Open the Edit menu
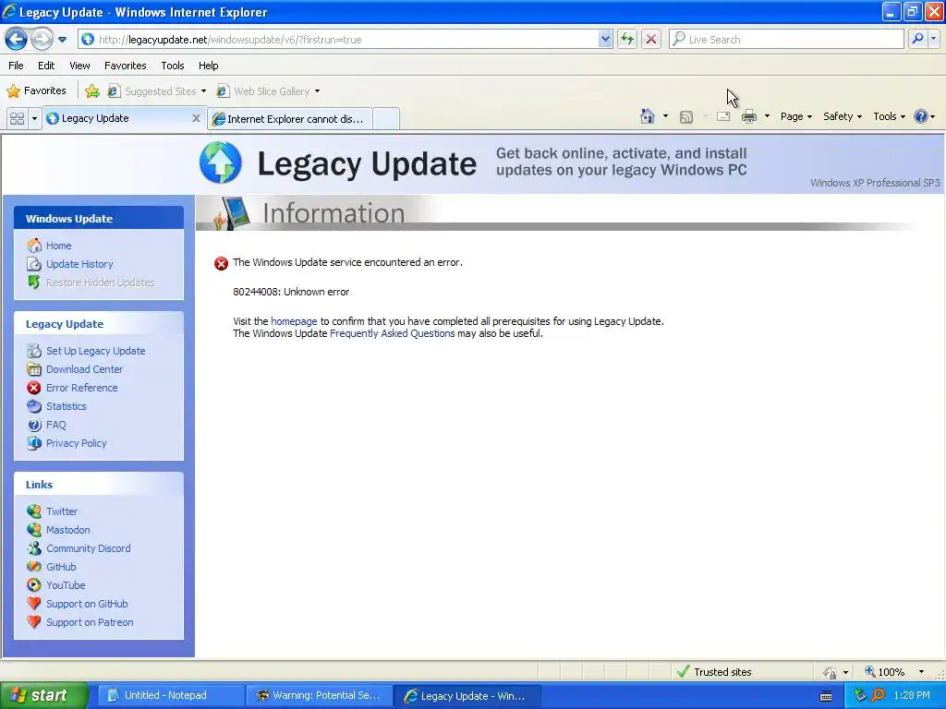The width and height of the screenshot is (946, 709). [46, 66]
